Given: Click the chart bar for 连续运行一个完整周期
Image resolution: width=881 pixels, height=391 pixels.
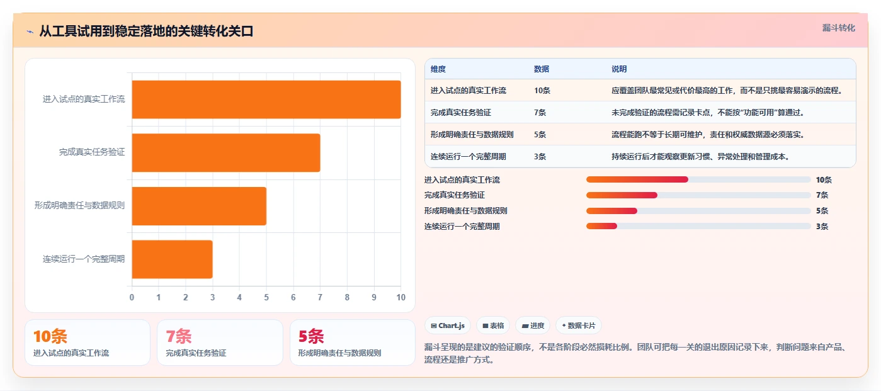Looking at the screenshot, I should click(x=172, y=259).
